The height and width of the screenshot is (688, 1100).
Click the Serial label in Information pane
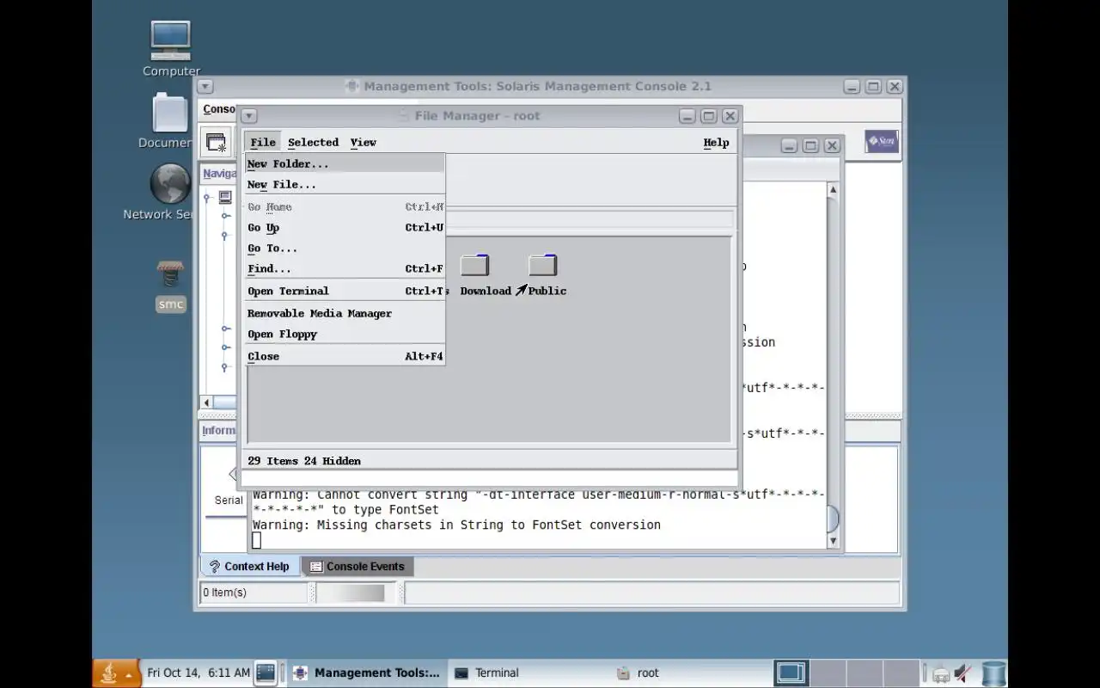point(228,501)
